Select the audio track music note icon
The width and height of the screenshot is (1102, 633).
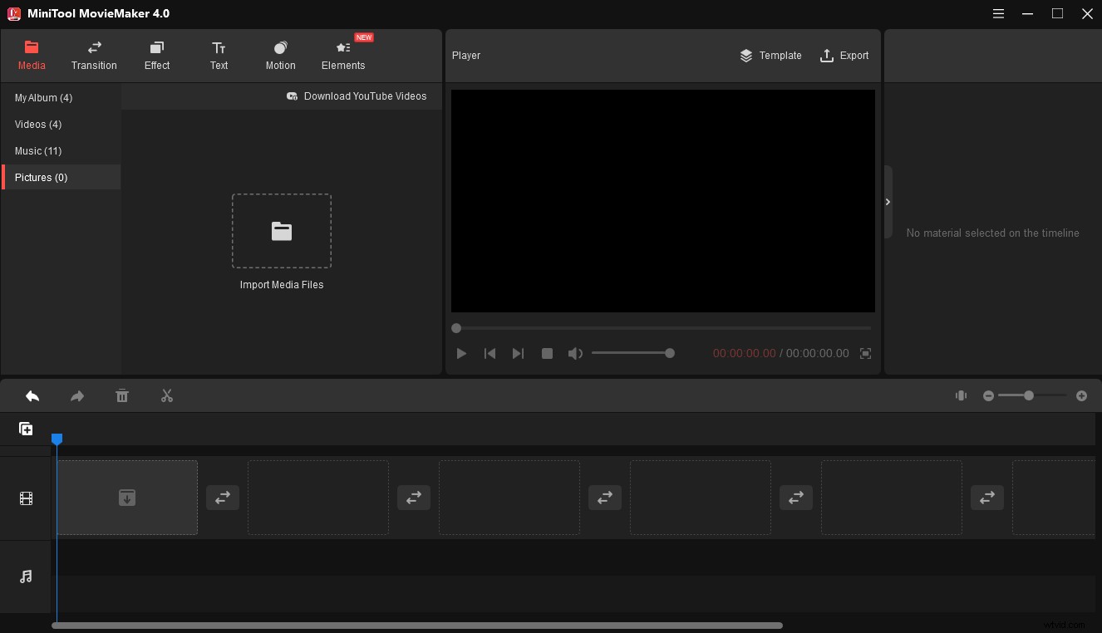click(26, 577)
